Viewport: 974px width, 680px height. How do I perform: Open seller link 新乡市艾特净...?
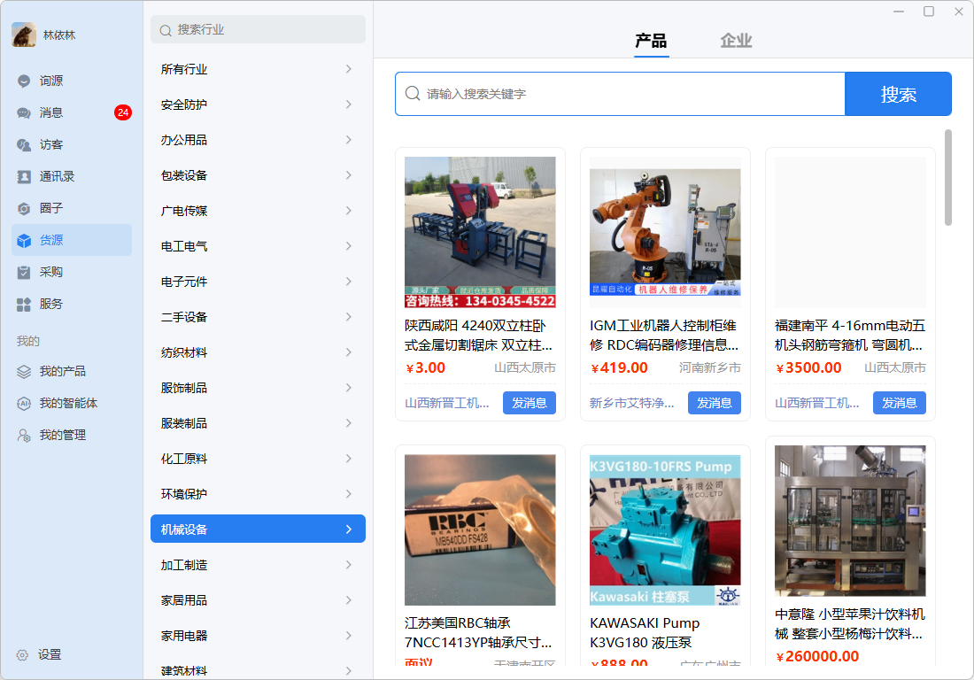pyautogui.click(x=631, y=403)
